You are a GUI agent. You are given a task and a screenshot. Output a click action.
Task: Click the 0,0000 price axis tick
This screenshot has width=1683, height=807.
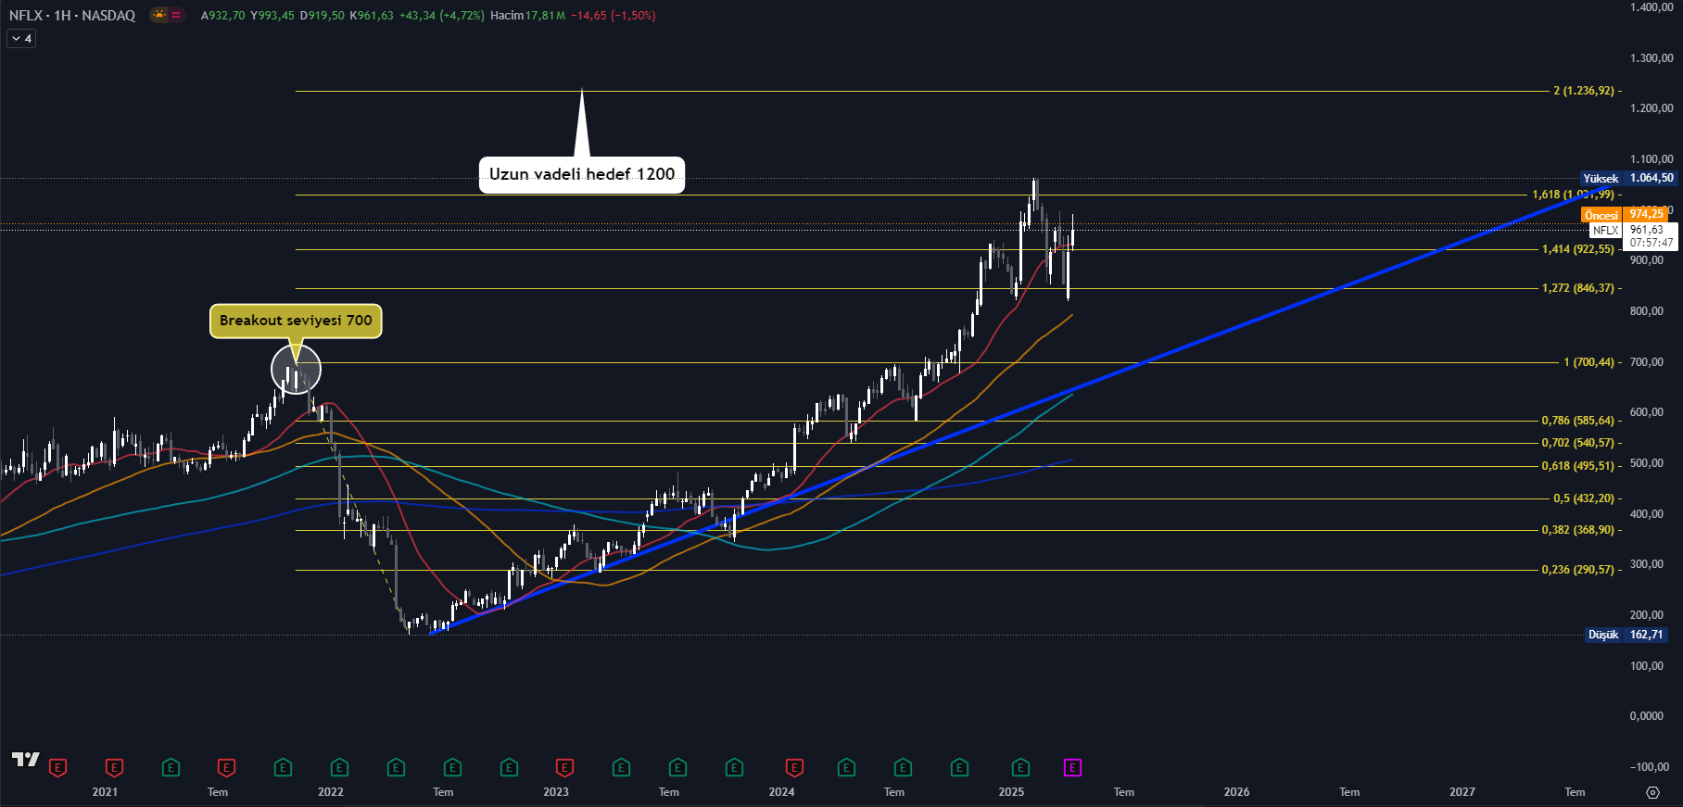(1647, 716)
